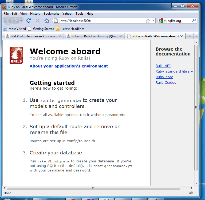Click the Forward navigation arrow

pyautogui.click(x=16, y=21)
